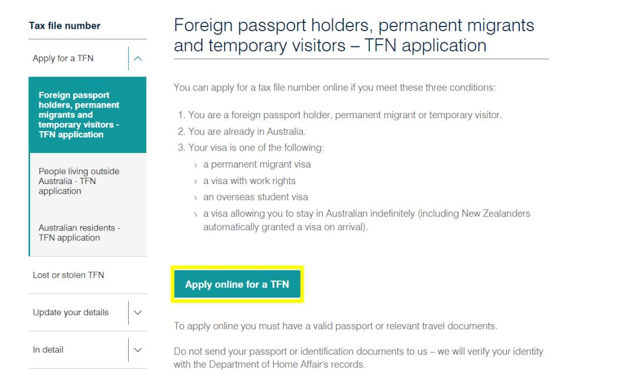Click the Tax file number sidebar heading

65,26
